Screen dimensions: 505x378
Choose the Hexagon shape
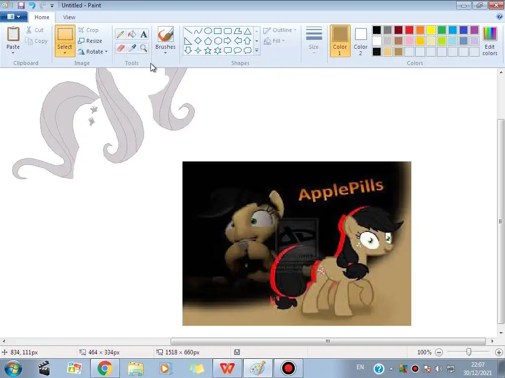click(x=217, y=41)
